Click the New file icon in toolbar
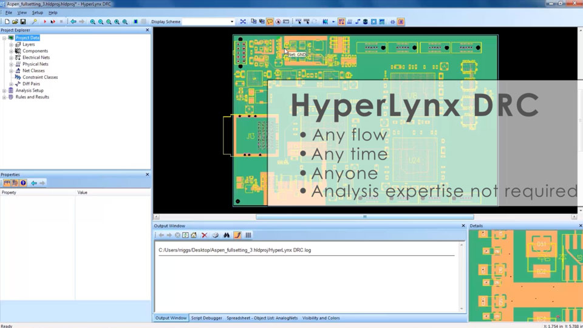 (x=7, y=22)
